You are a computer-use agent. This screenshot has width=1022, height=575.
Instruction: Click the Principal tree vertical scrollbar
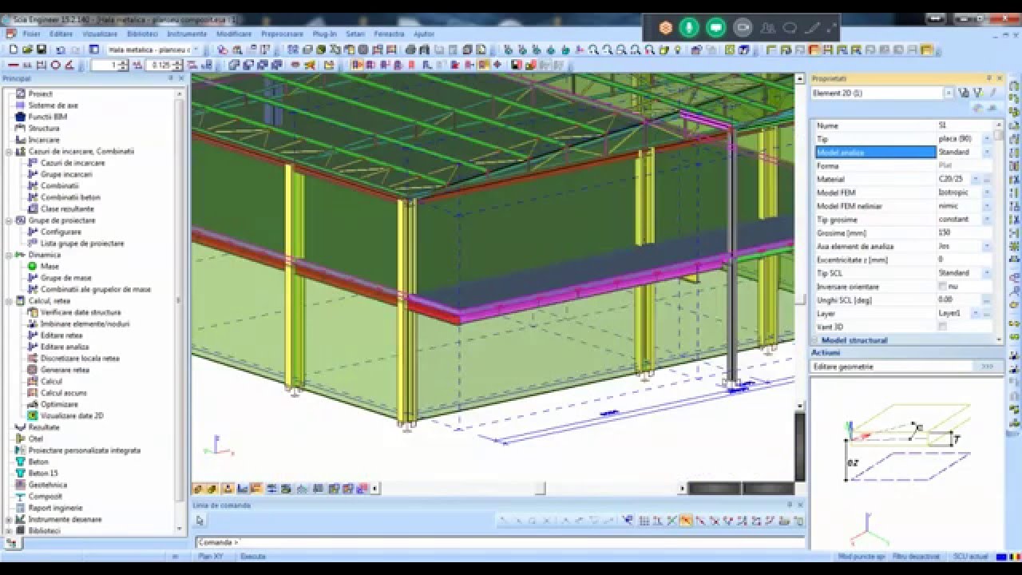point(180,311)
